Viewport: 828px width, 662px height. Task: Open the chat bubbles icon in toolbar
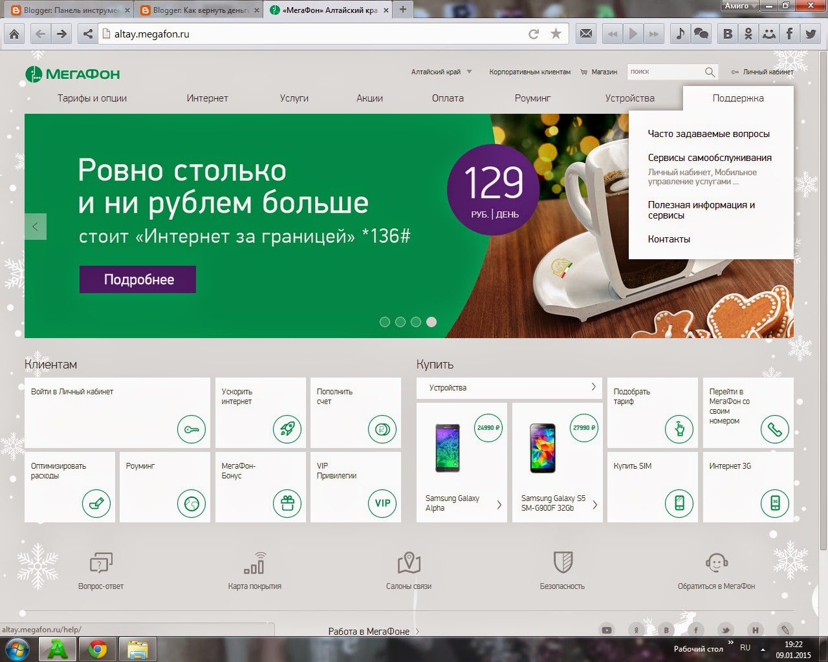click(701, 34)
